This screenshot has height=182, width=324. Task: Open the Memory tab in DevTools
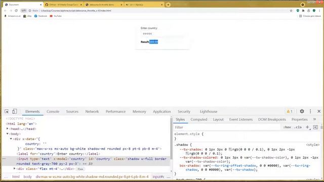click(x=139, y=111)
